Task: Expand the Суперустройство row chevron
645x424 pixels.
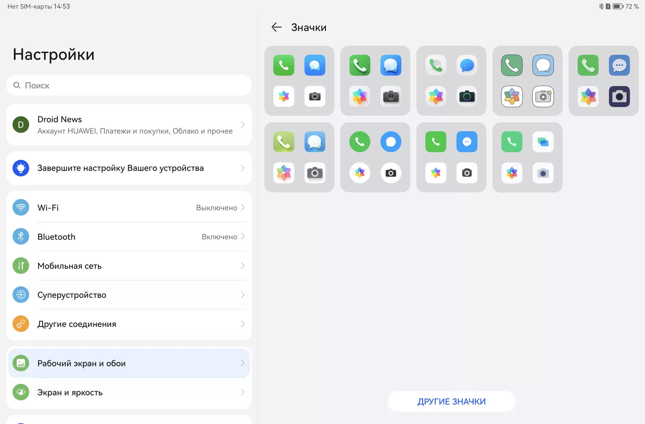Action: [x=243, y=295]
